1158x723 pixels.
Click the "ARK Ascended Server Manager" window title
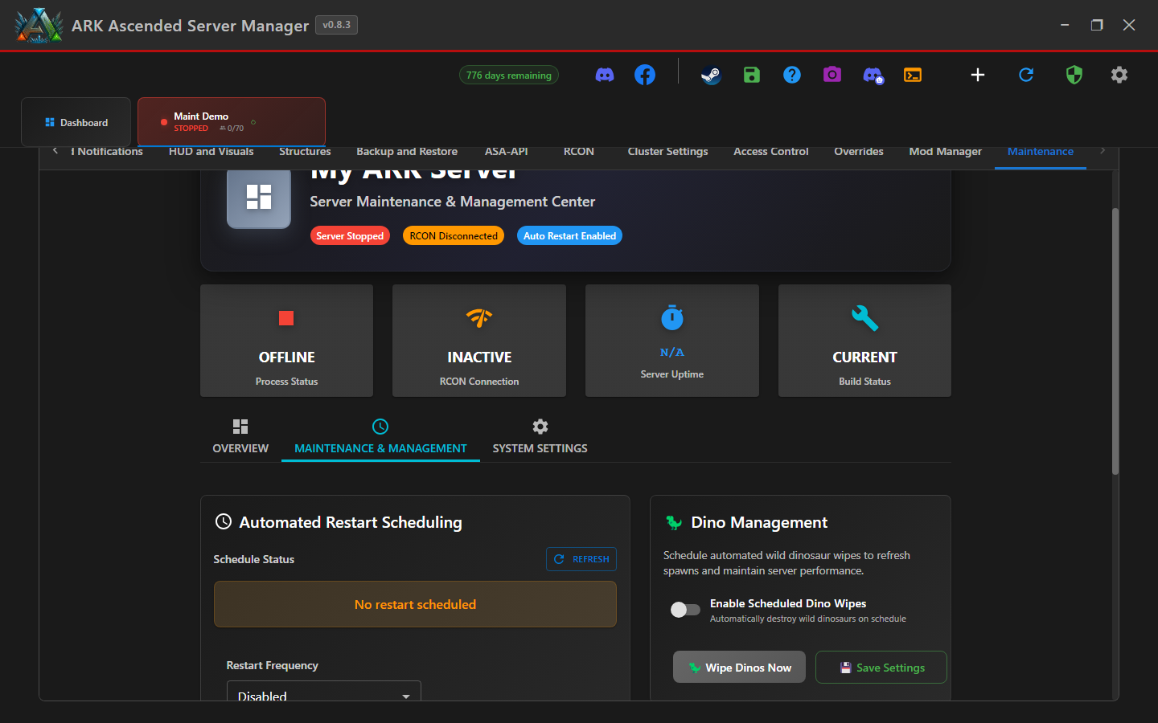tap(190, 26)
